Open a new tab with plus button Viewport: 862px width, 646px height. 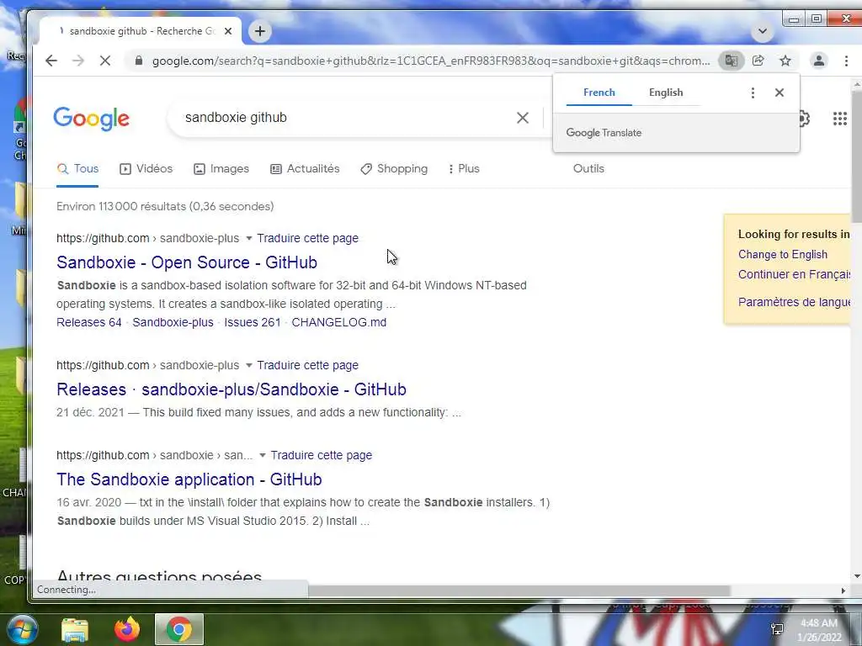tap(260, 31)
